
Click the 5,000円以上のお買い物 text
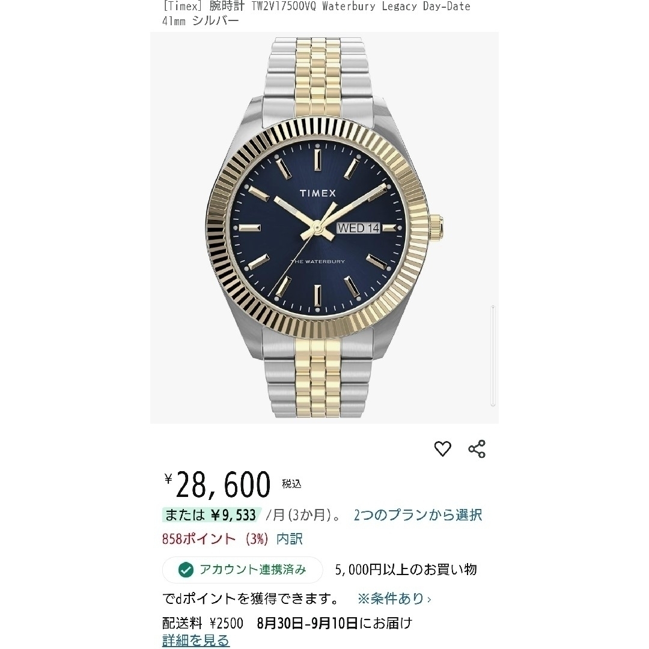406,570
